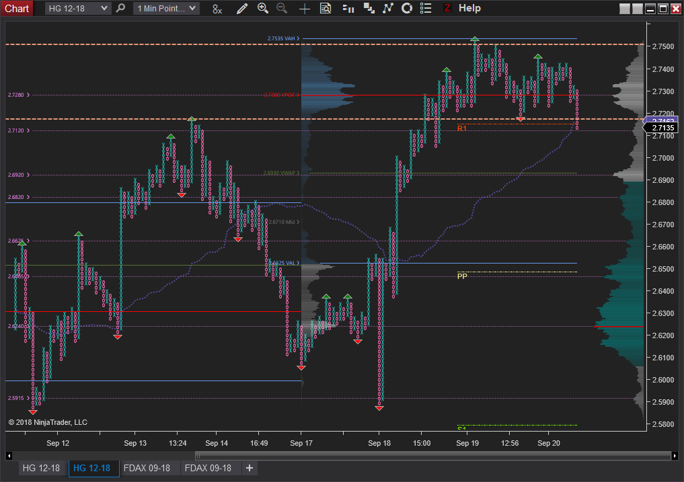Open the Help menu
Screen dimensions: 684x482
tap(469, 8)
